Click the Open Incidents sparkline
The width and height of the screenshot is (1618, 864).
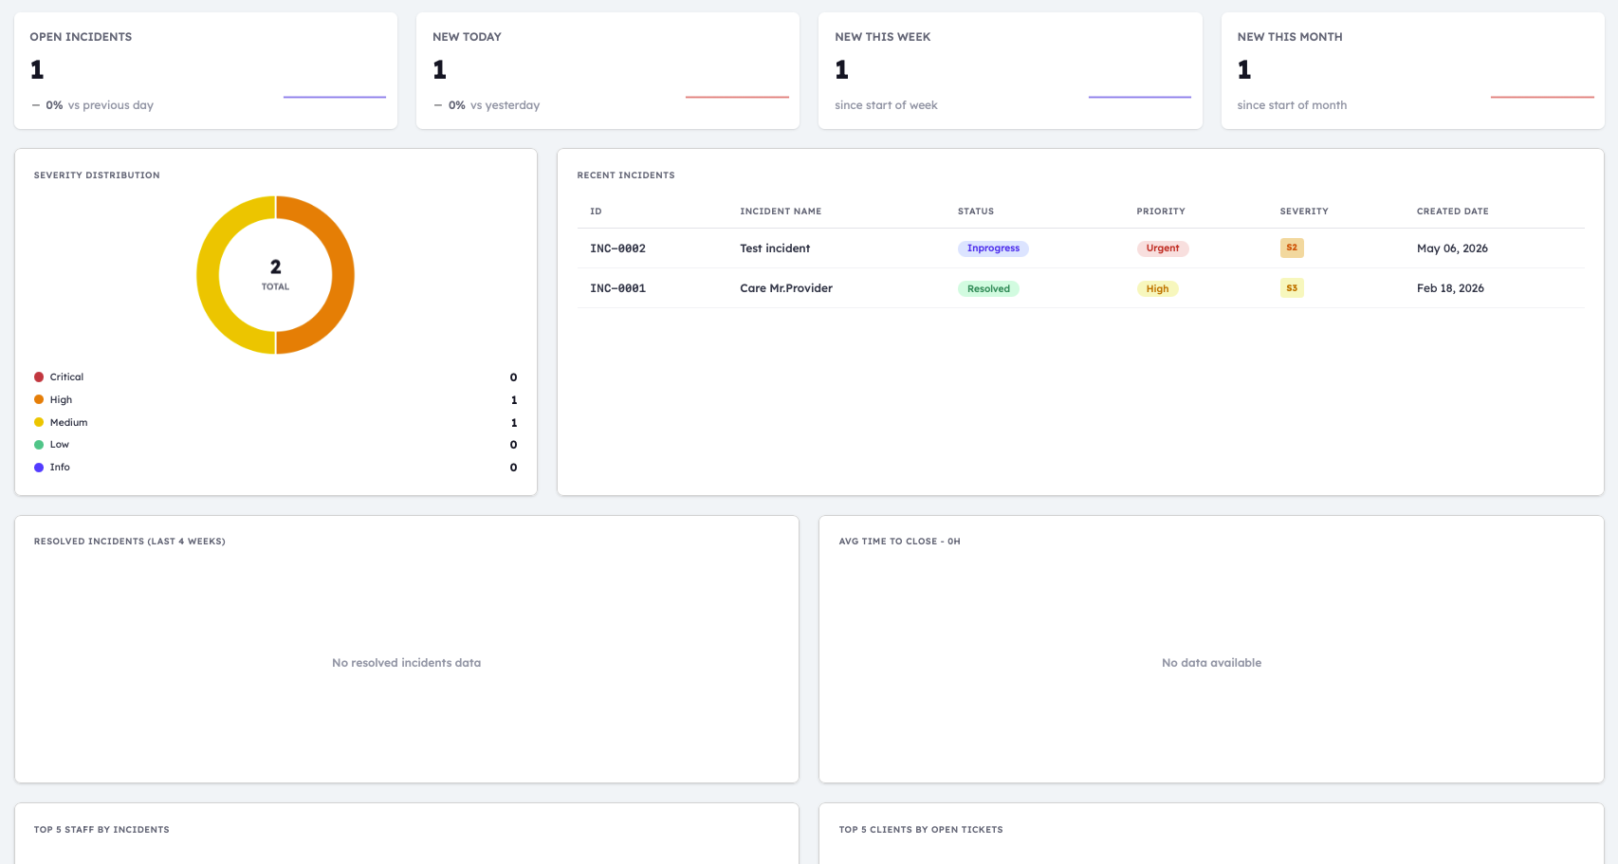(335, 97)
